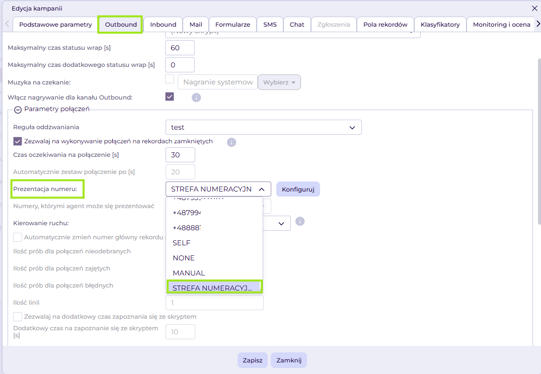541x374 pixels.
Task: Choose MANUAL in number presentation list
Action: click(x=214, y=273)
